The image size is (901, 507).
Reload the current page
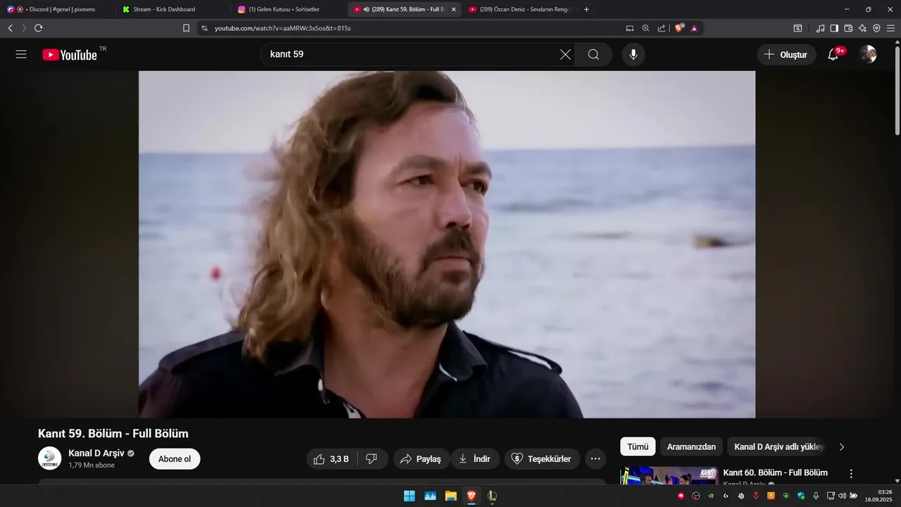pyautogui.click(x=38, y=28)
